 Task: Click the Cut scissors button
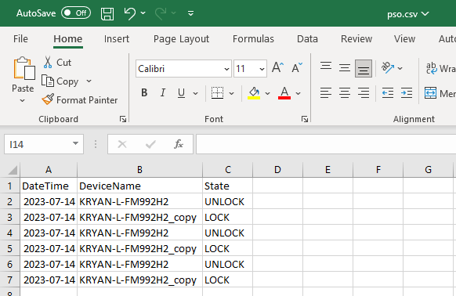tap(57, 63)
